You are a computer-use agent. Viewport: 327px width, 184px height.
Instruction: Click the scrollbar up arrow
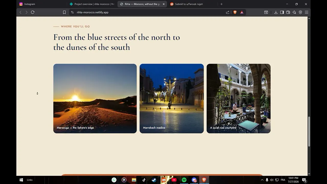click(309, 18)
